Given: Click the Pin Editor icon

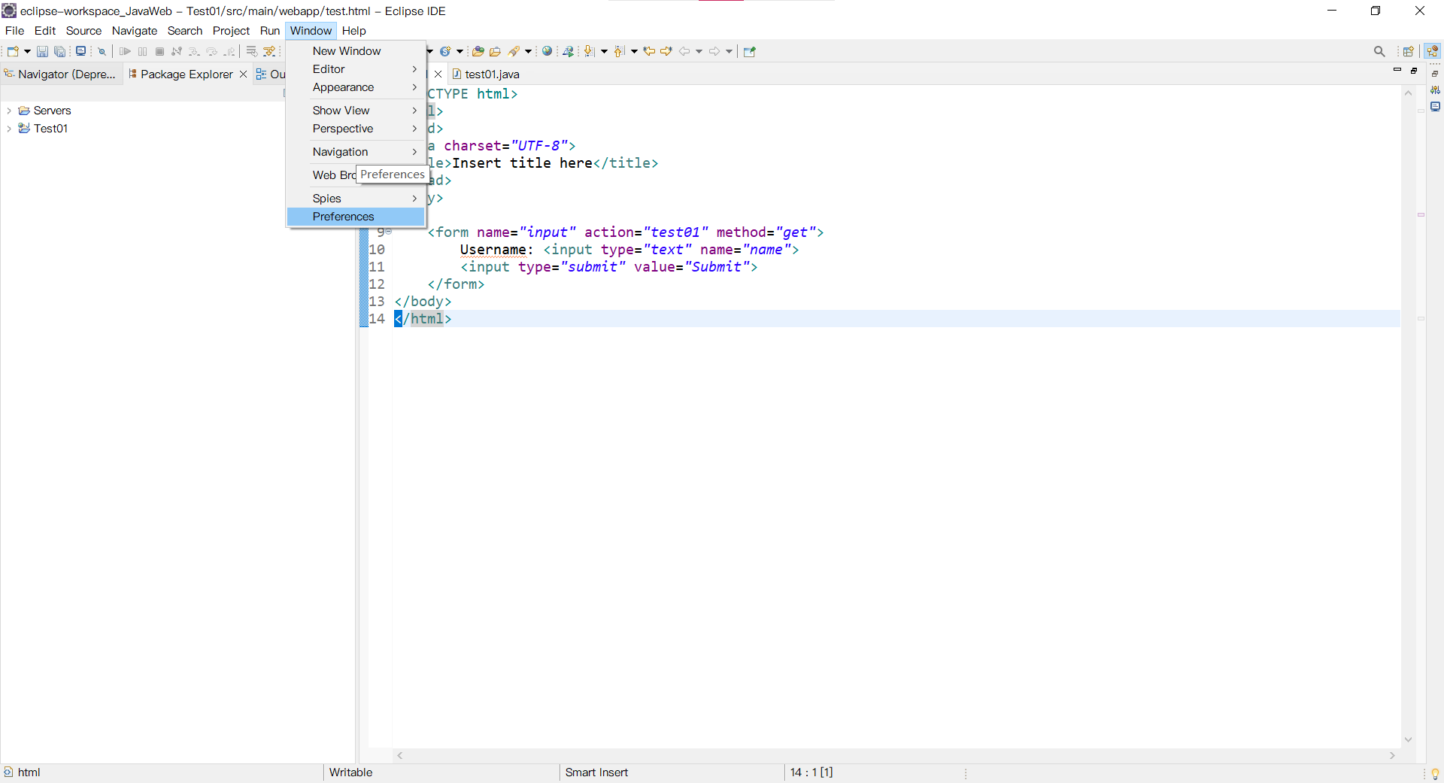Looking at the screenshot, I should coord(749,51).
